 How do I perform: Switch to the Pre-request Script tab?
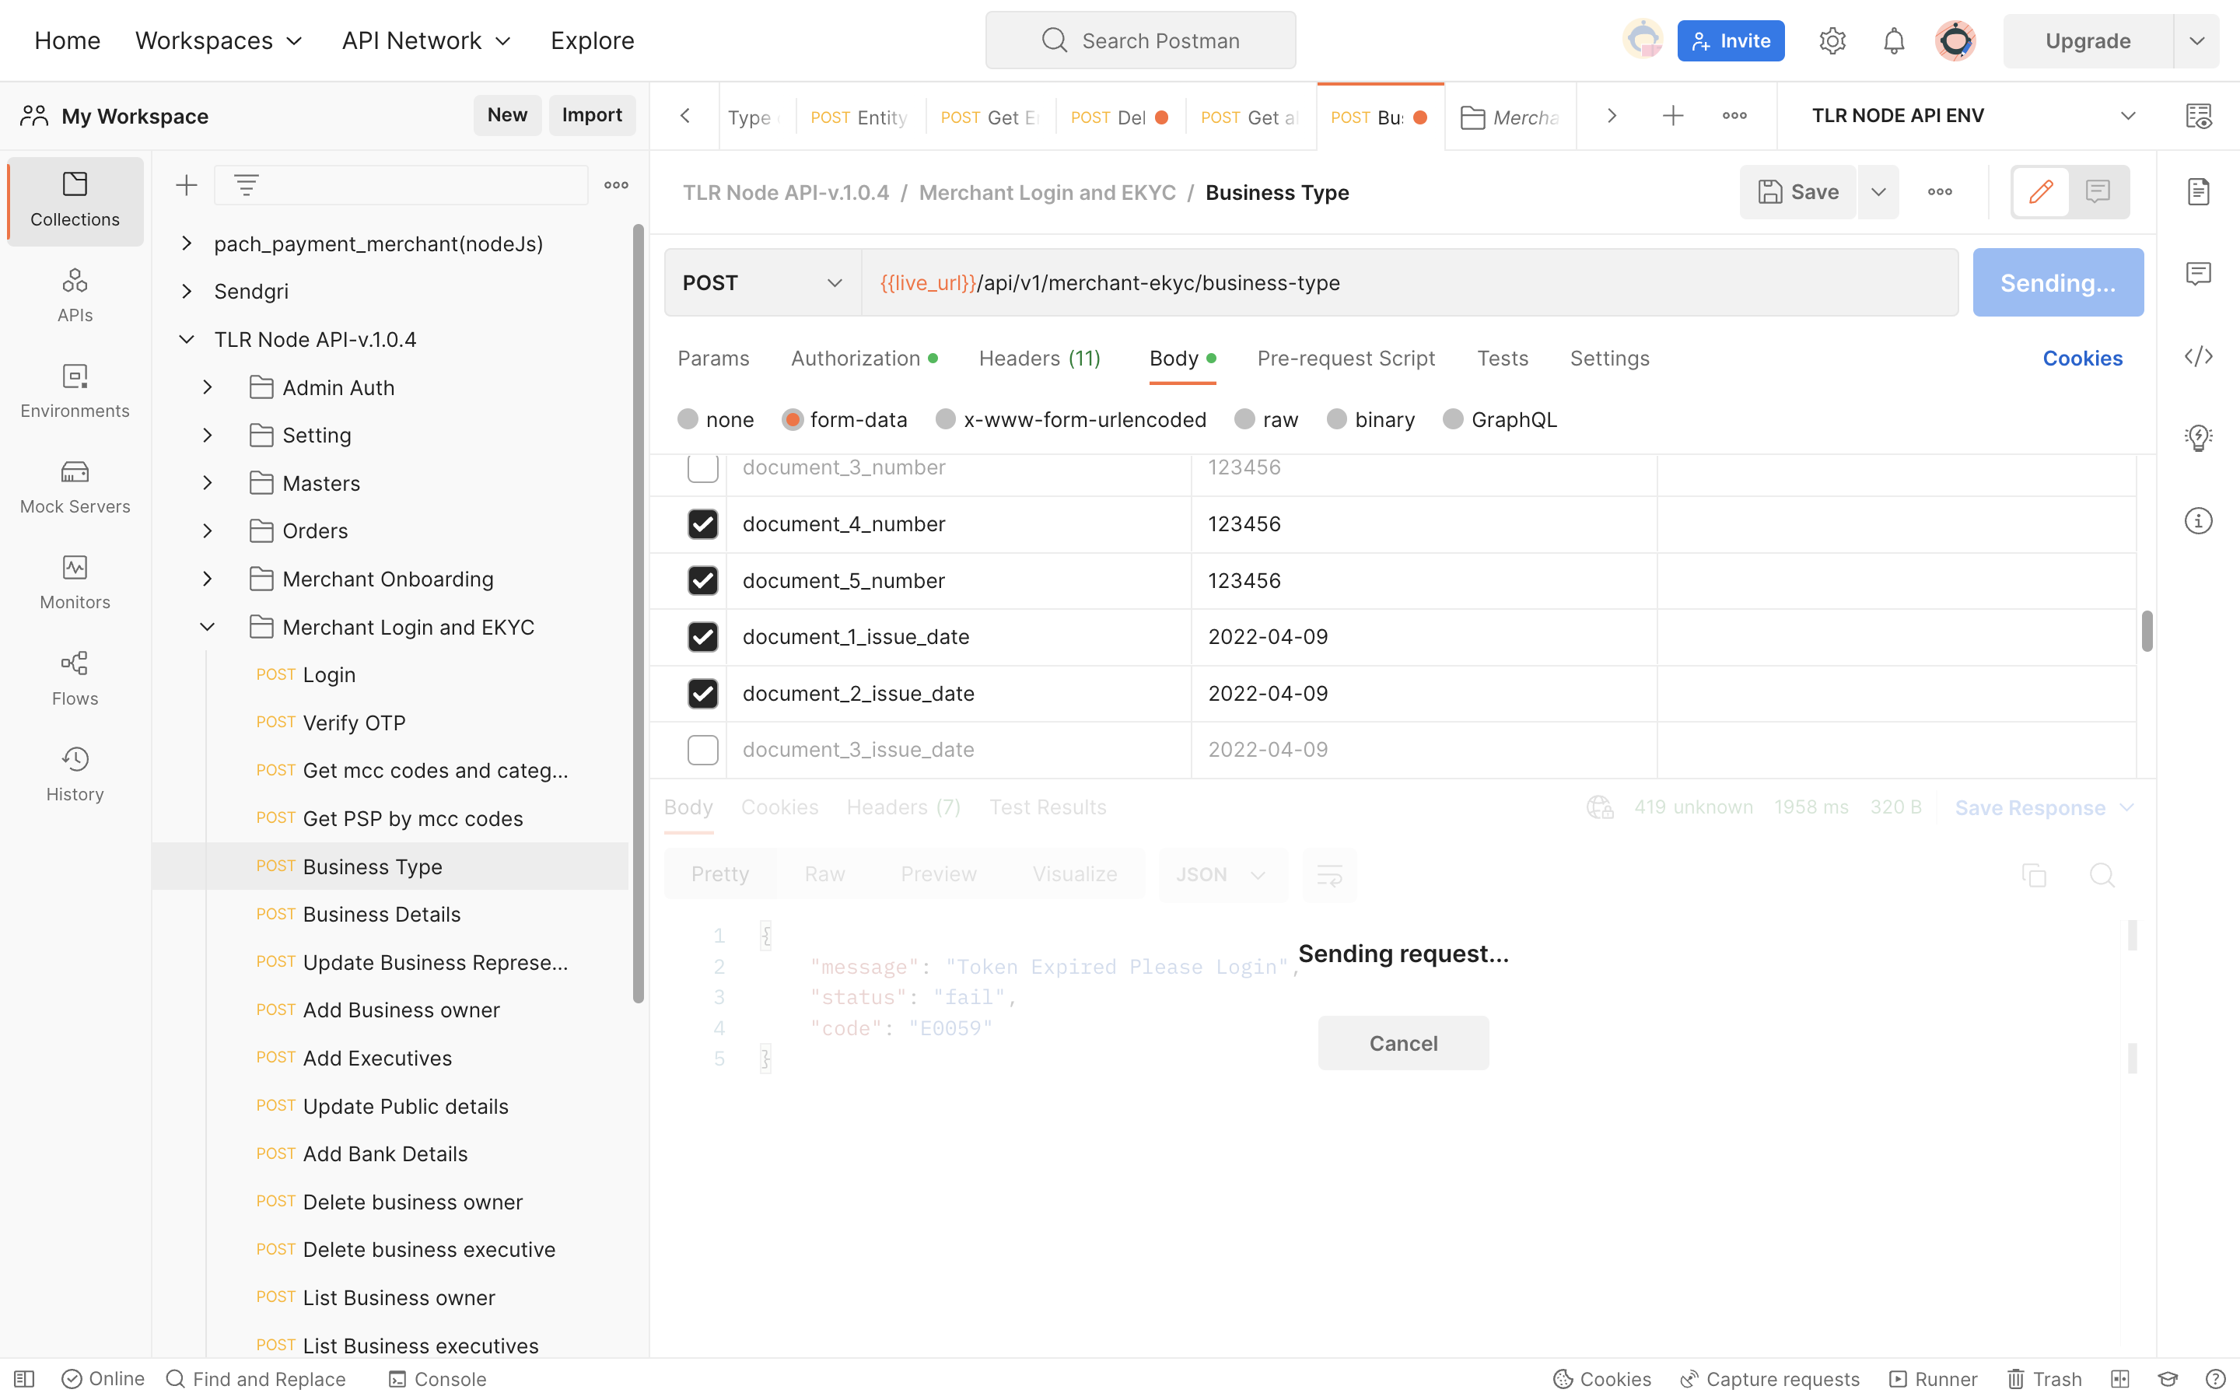(1346, 359)
